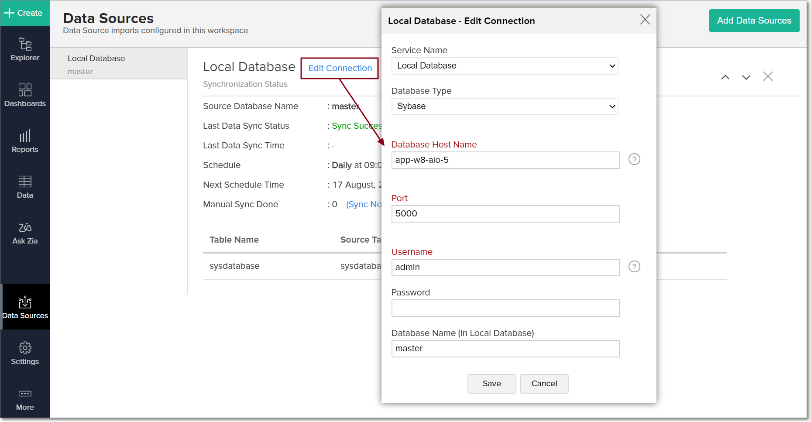The width and height of the screenshot is (811, 422).
Task: Go to Dashboards in the sidebar
Action: coord(25,95)
